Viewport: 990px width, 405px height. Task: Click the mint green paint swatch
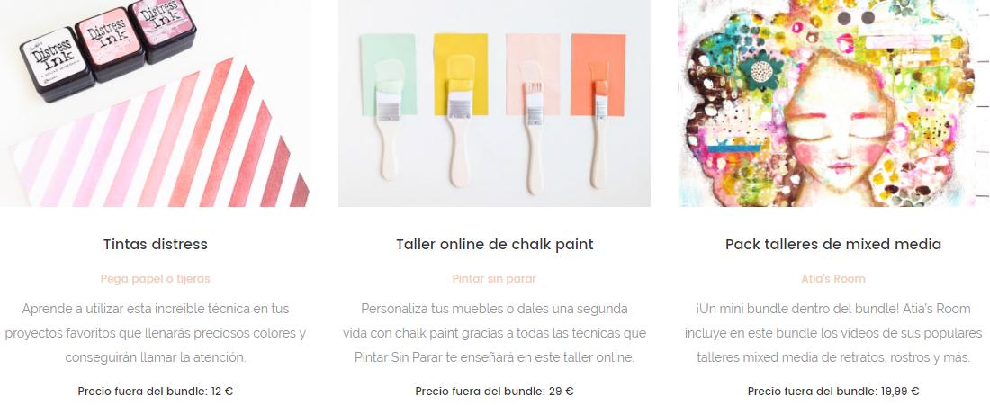[389, 75]
